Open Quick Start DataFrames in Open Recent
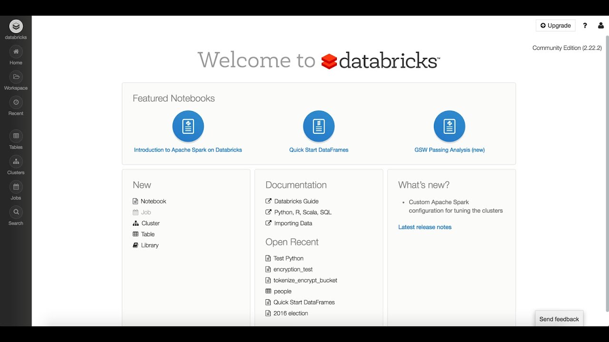Screen dimensions: 609x342 pyautogui.click(x=300, y=302)
